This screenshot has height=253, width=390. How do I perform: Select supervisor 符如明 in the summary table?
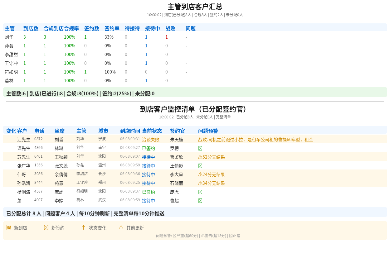click(x=11, y=72)
